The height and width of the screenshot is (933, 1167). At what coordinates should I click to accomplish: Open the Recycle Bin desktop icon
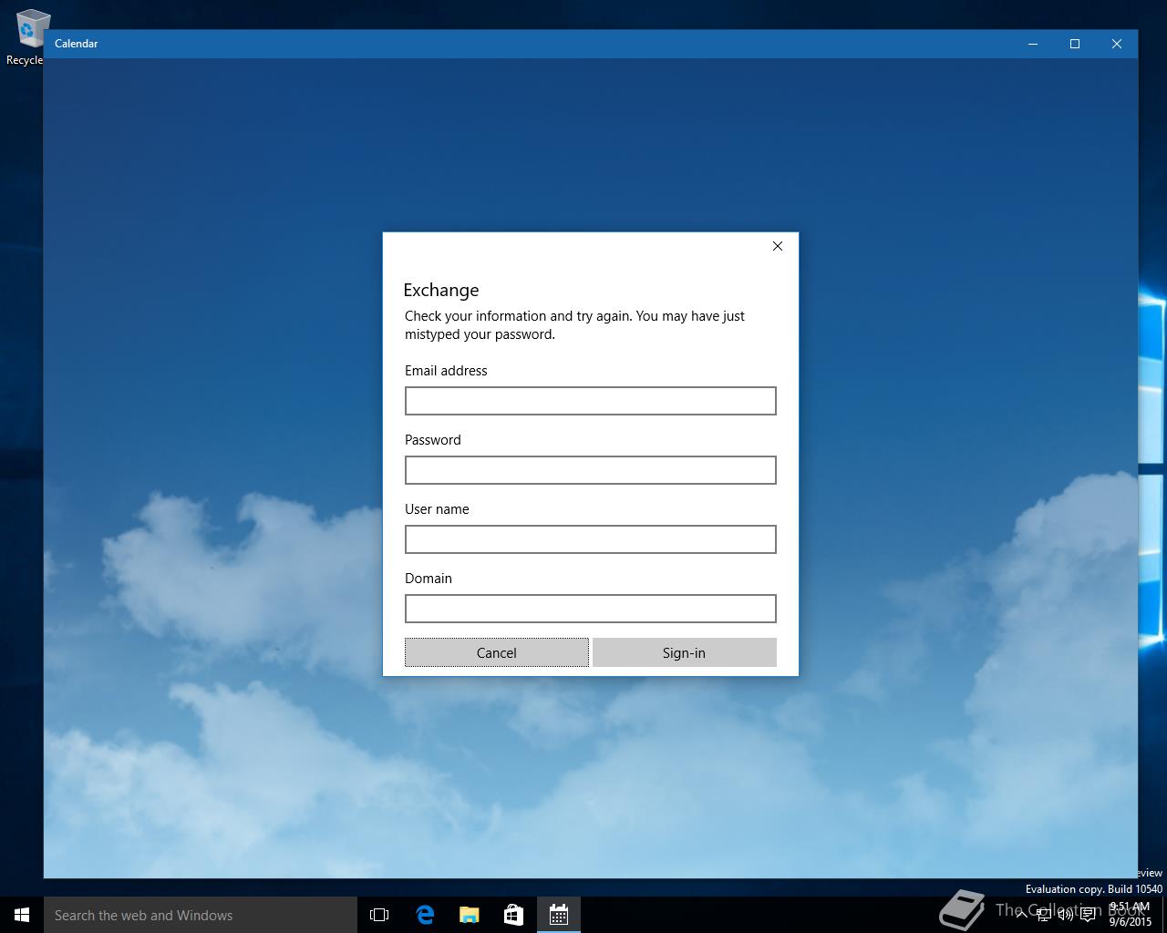(x=27, y=36)
